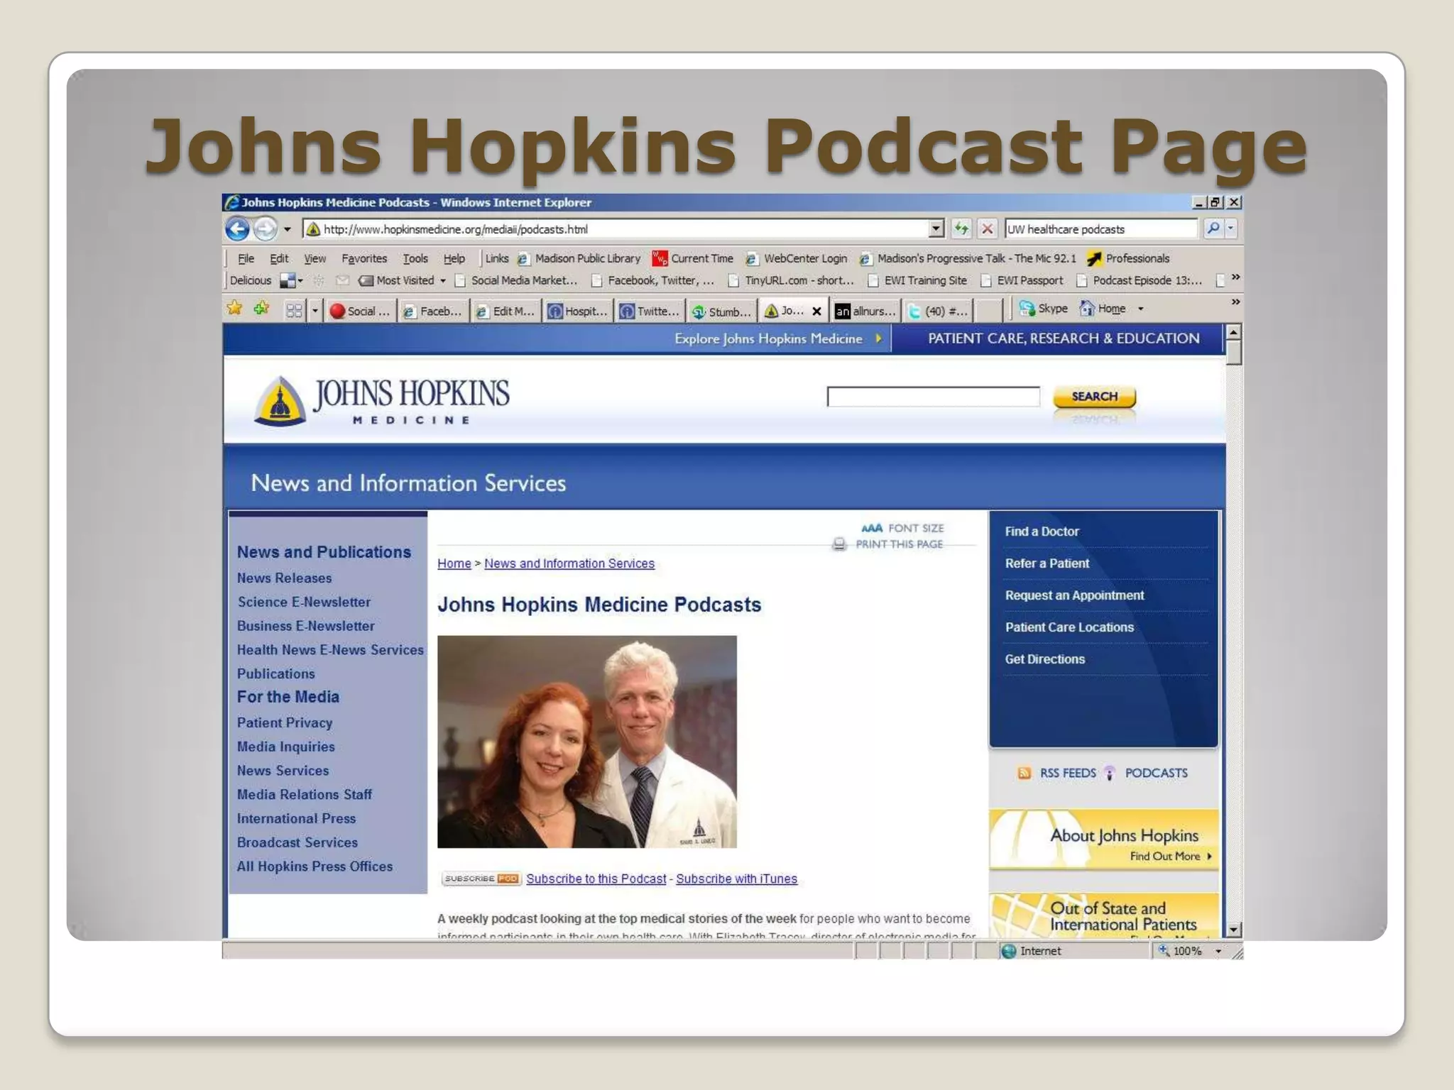Open News Releases sidebar link
The height and width of the screenshot is (1090, 1454).
click(x=284, y=578)
